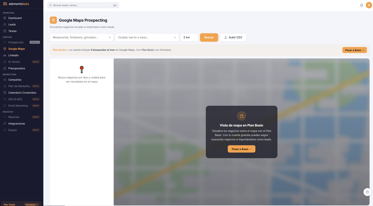Click the LinkedIn logo icon

pyautogui.click(x=5, y=55)
